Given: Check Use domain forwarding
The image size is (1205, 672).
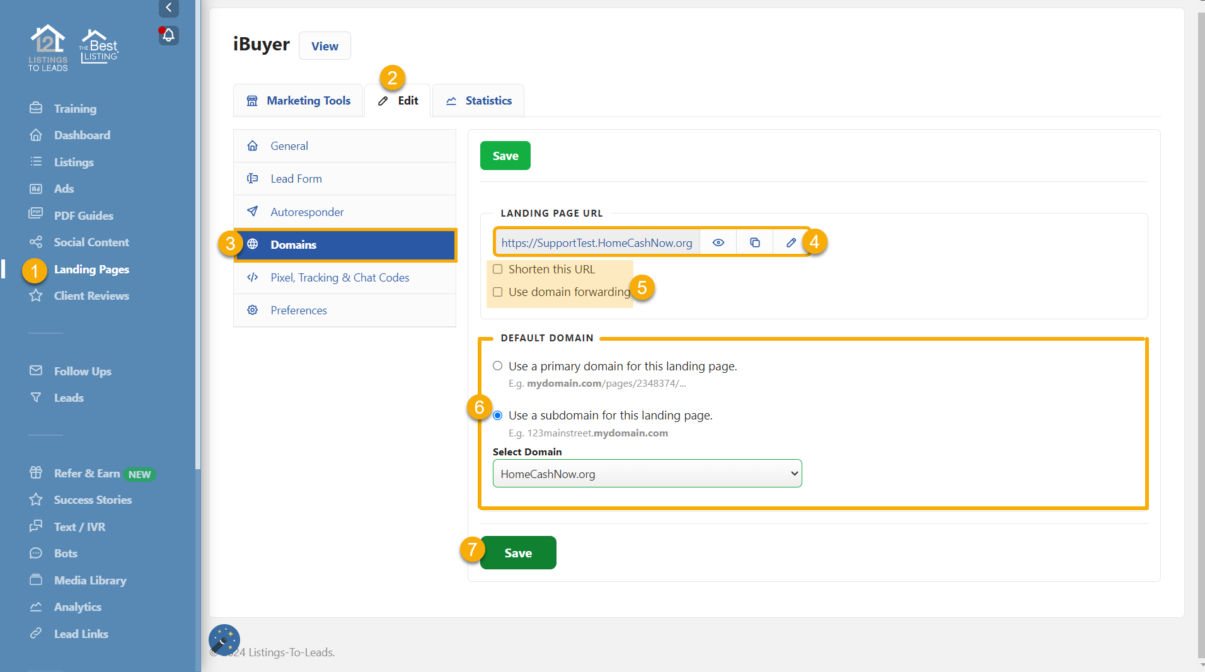Looking at the screenshot, I should tap(497, 292).
